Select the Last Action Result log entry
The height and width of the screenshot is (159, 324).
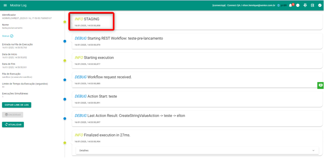pyautogui.click(x=197, y=119)
